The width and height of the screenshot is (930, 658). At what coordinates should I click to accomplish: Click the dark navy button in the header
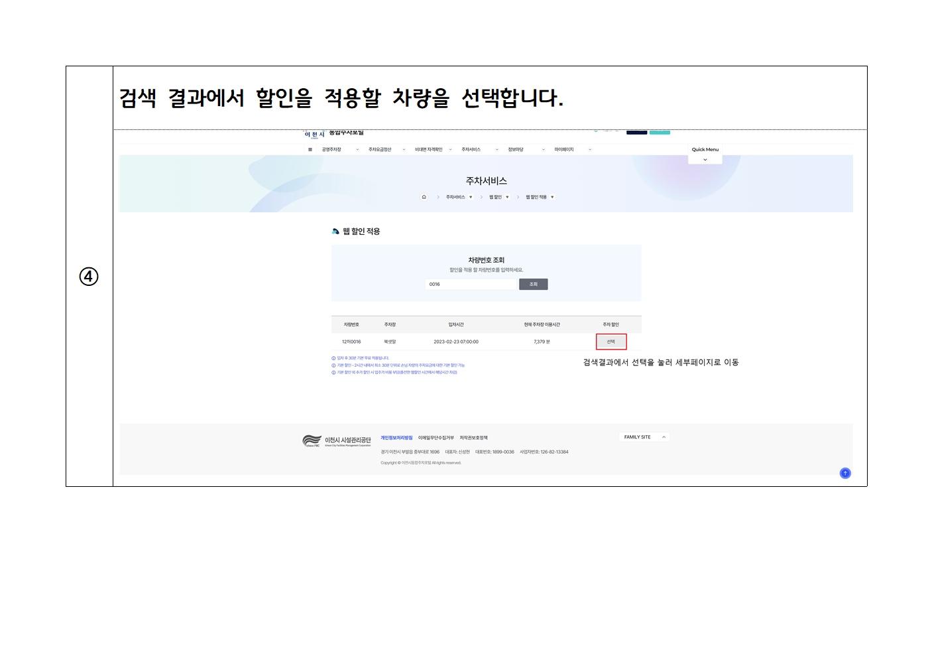[636, 132]
